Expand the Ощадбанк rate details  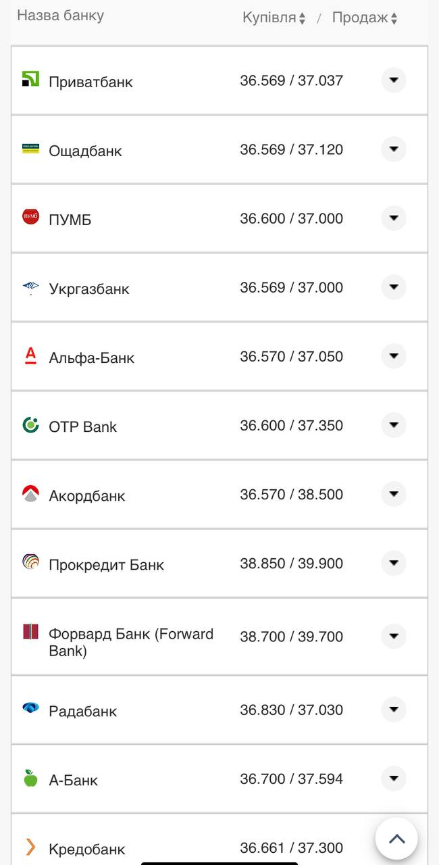394,149
